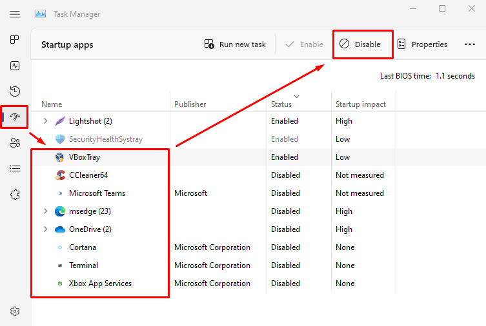Click the Cortana circle icon
Screen dimensions: 486x326
[60, 247]
